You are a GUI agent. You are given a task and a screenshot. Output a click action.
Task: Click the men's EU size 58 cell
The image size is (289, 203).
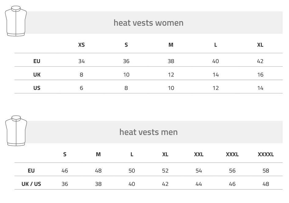[x=266, y=171]
